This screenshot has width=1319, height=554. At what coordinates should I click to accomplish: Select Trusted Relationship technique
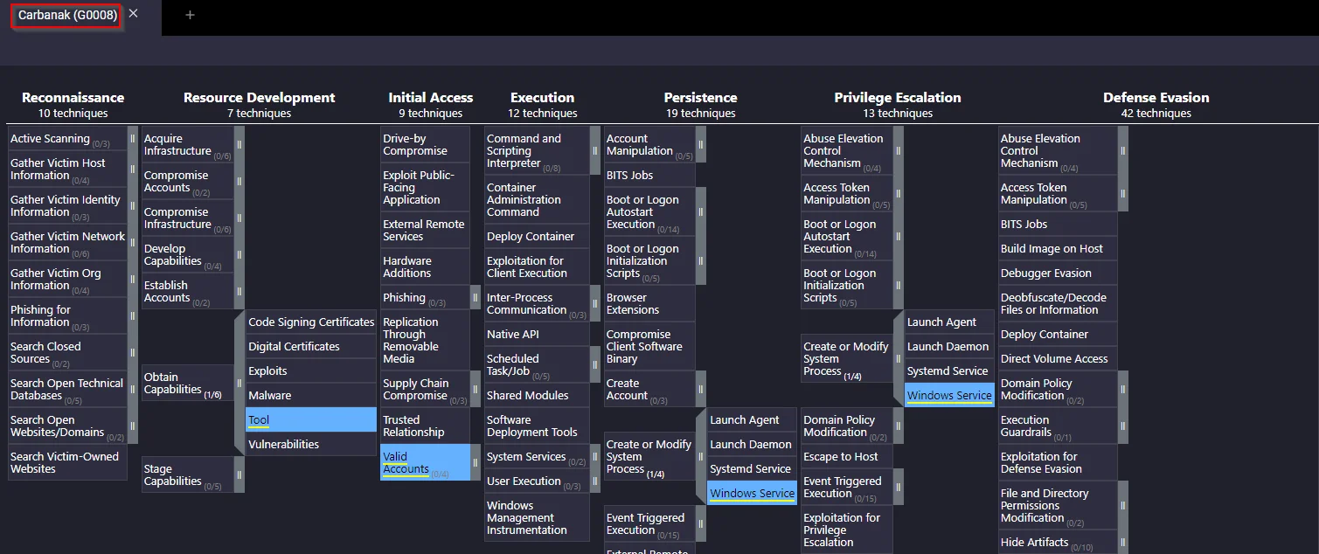click(425, 426)
